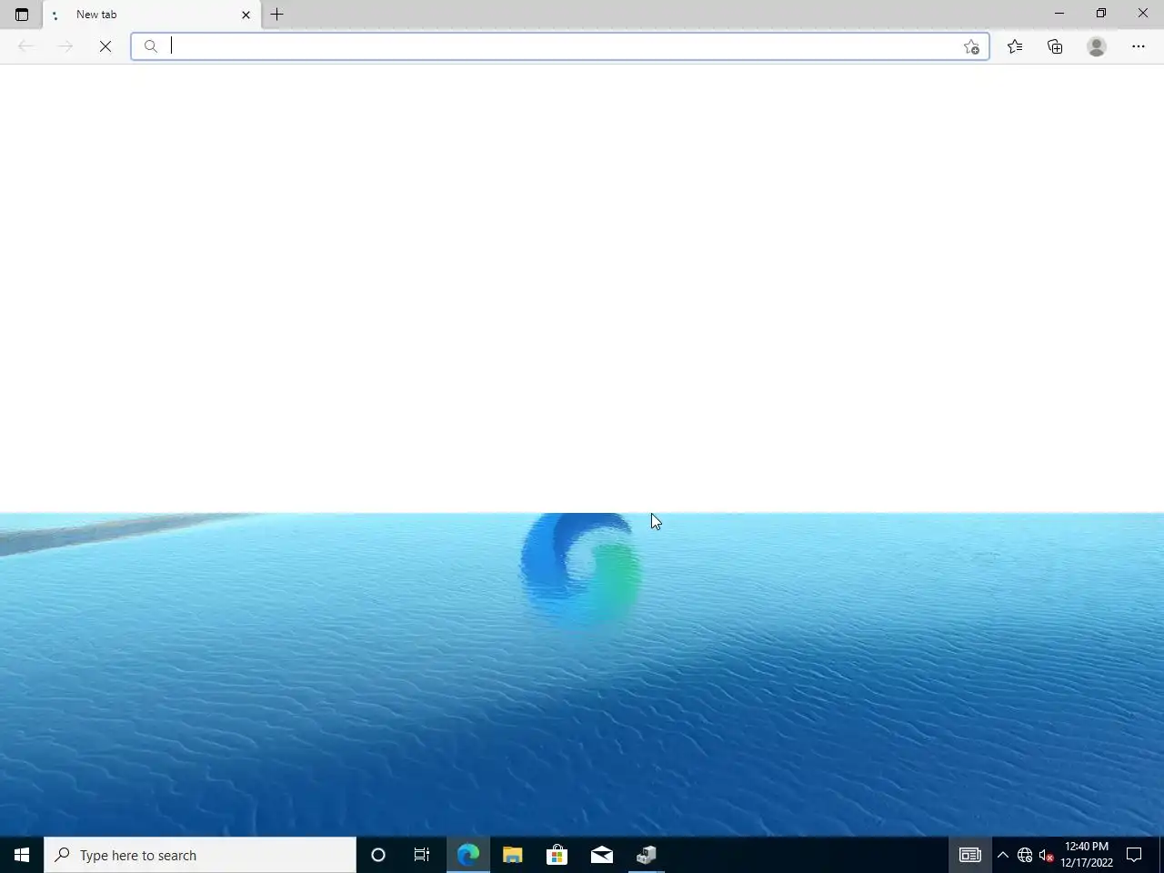Restore down the Edge window

[x=1101, y=14]
